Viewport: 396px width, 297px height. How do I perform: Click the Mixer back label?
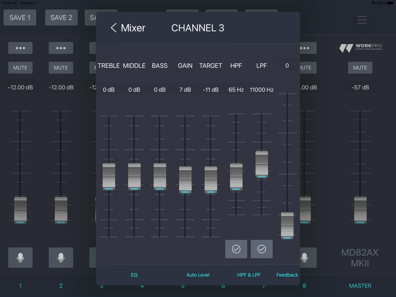[x=133, y=28]
